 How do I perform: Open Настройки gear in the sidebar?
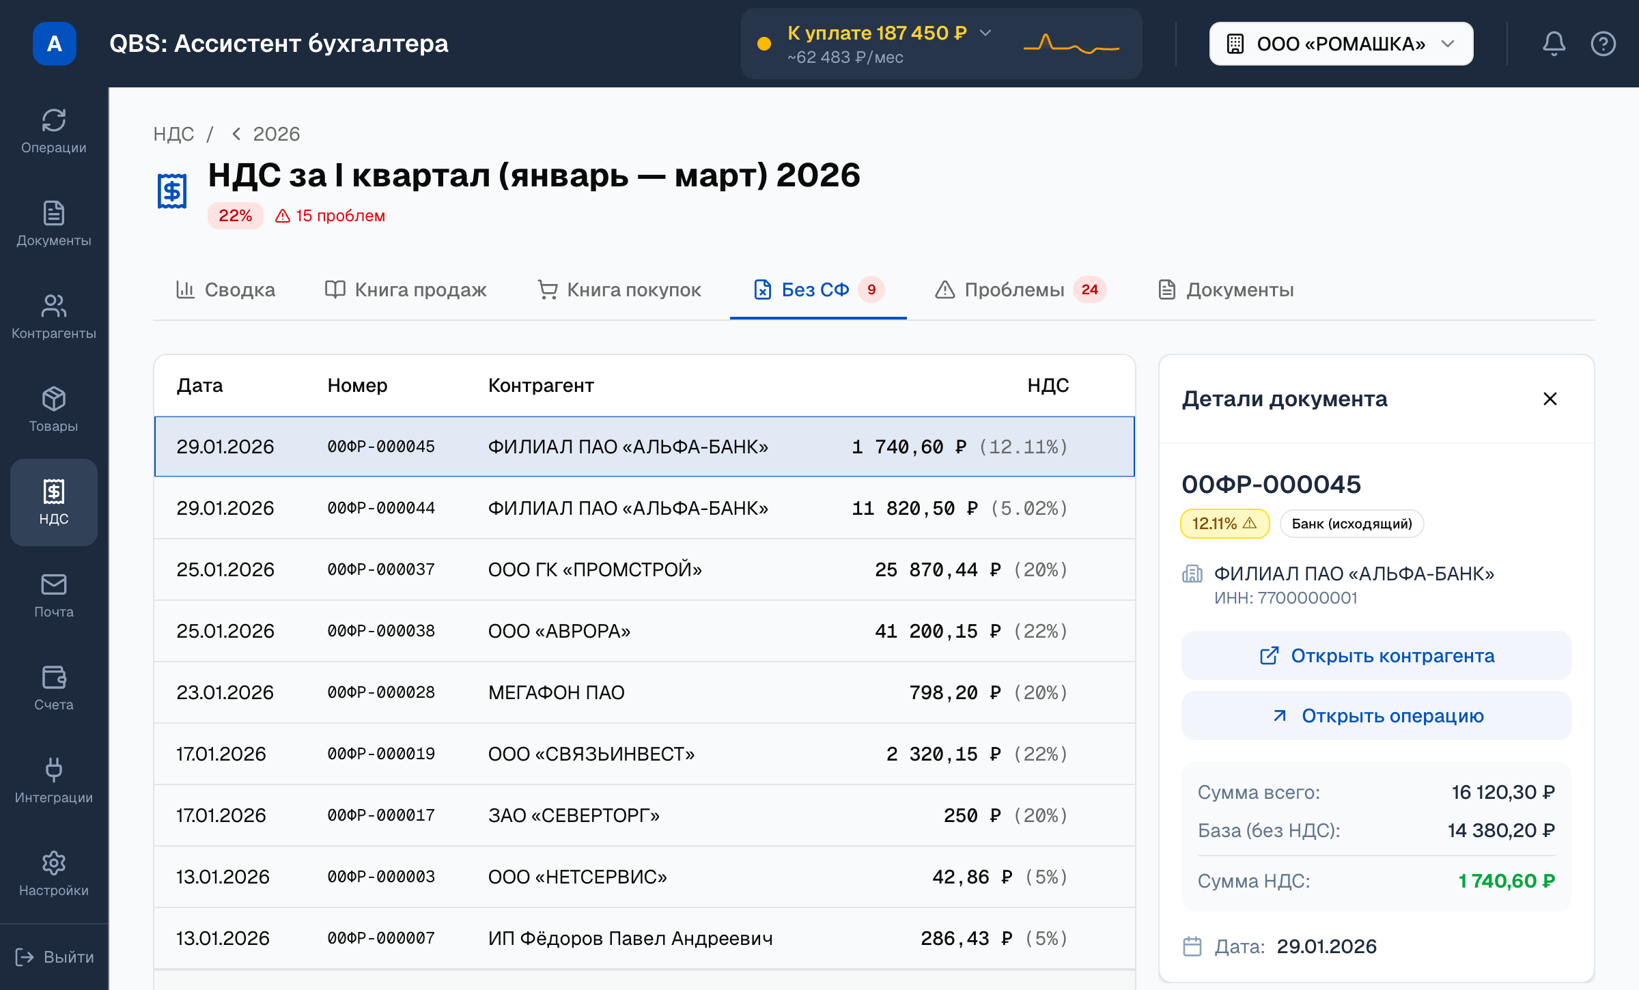click(53, 875)
